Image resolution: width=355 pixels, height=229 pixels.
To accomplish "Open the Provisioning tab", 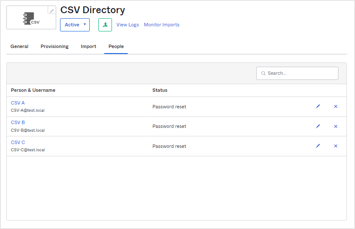I will (54, 46).
